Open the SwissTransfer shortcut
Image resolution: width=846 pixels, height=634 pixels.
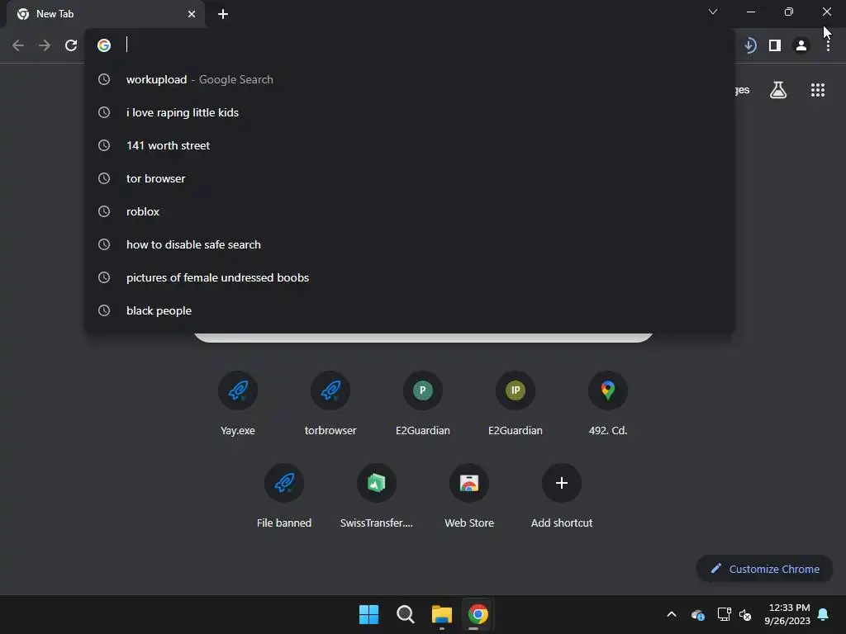click(x=377, y=496)
